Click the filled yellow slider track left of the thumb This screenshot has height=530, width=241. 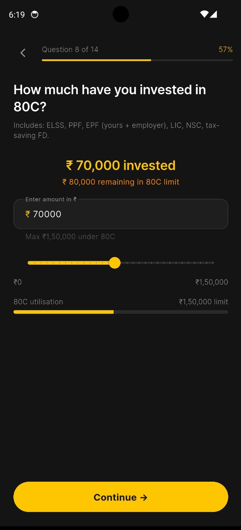69,263
